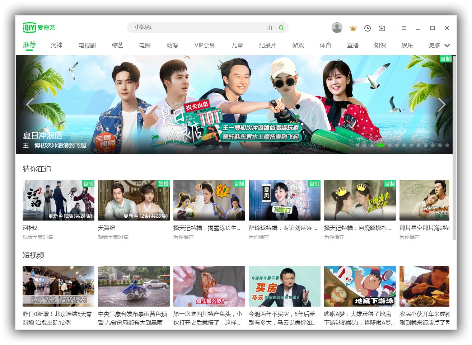Switch to the 电影 tab
This screenshot has width=472, height=345.
click(145, 46)
